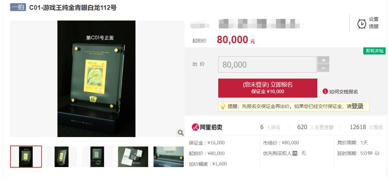The image size is (388, 180).
Task: Click the alarm clock reminder icon
Action: 362,24
